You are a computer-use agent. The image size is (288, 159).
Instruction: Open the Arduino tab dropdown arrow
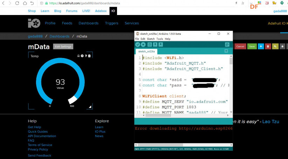click(226, 51)
